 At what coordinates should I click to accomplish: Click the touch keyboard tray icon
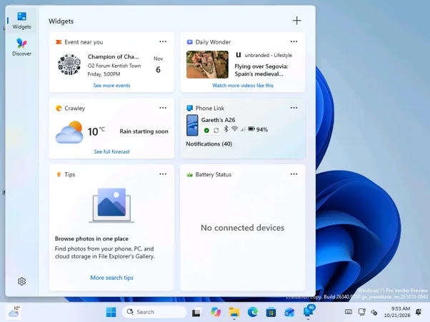[x=349, y=312]
